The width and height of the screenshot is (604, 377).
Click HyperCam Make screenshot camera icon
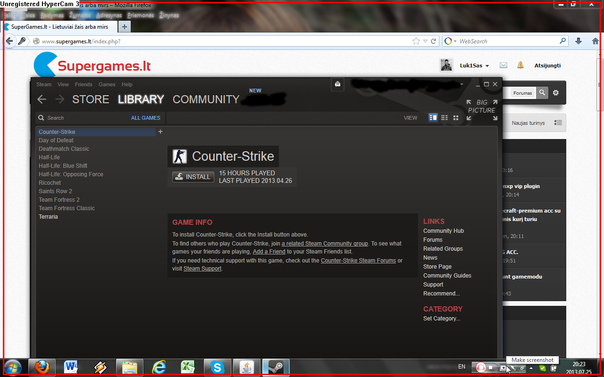pyautogui.click(x=503, y=368)
